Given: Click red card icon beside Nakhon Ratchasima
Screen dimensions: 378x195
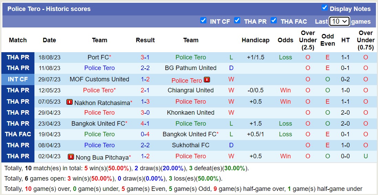Looking at the screenshot, I should (70, 102).
